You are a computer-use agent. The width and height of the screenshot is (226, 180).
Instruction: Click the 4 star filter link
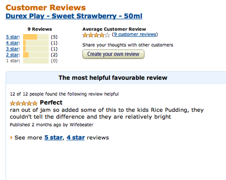(x=12, y=43)
